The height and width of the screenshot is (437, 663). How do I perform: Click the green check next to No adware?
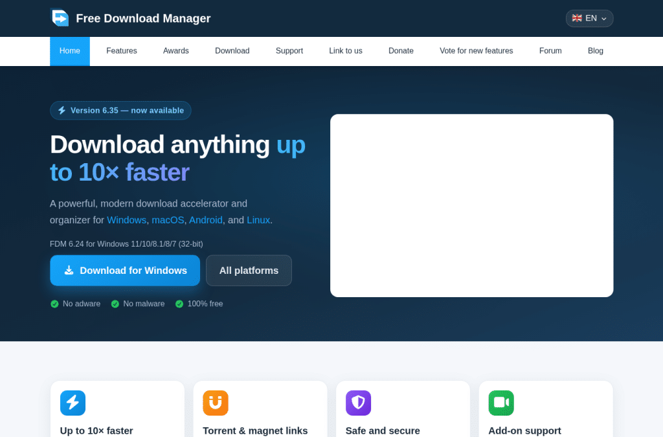pos(54,304)
